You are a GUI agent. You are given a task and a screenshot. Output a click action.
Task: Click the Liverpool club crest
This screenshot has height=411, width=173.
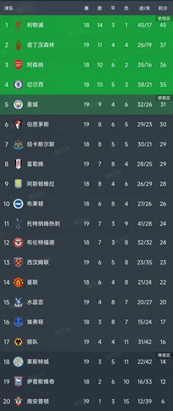(x=18, y=25)
